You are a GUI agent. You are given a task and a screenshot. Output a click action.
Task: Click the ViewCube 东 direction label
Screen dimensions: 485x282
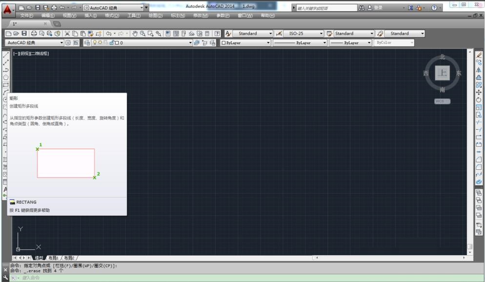coord(459,73)
